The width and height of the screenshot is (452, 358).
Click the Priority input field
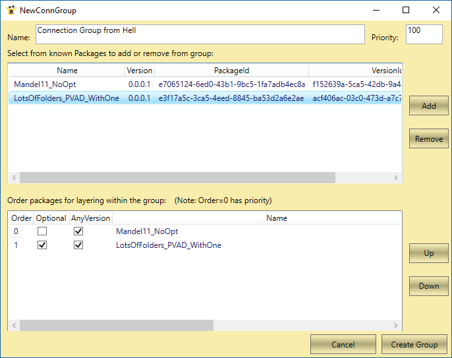pos(424,34)
